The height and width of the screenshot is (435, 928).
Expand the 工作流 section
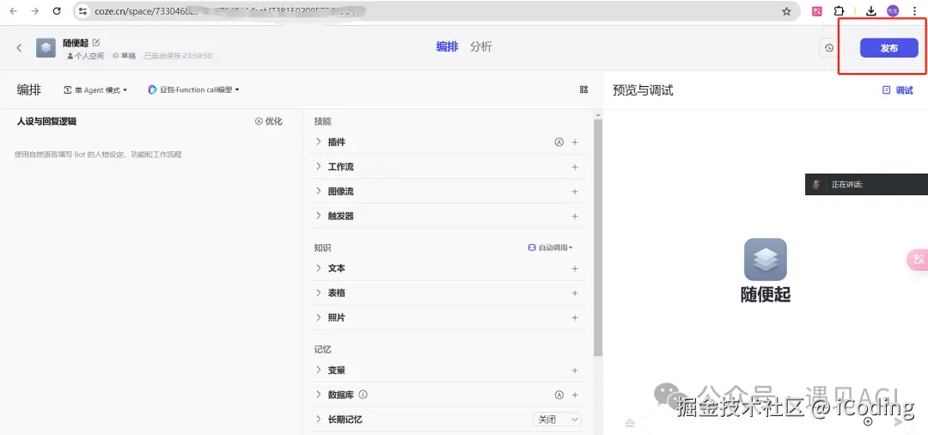319,167
